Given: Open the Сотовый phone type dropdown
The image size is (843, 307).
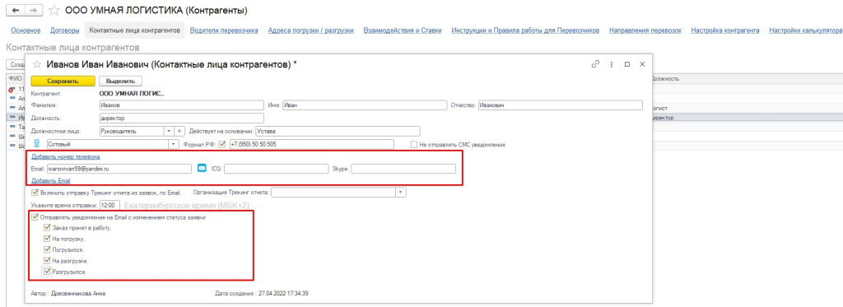Looking at the screenshot, I should pos(173,144).
